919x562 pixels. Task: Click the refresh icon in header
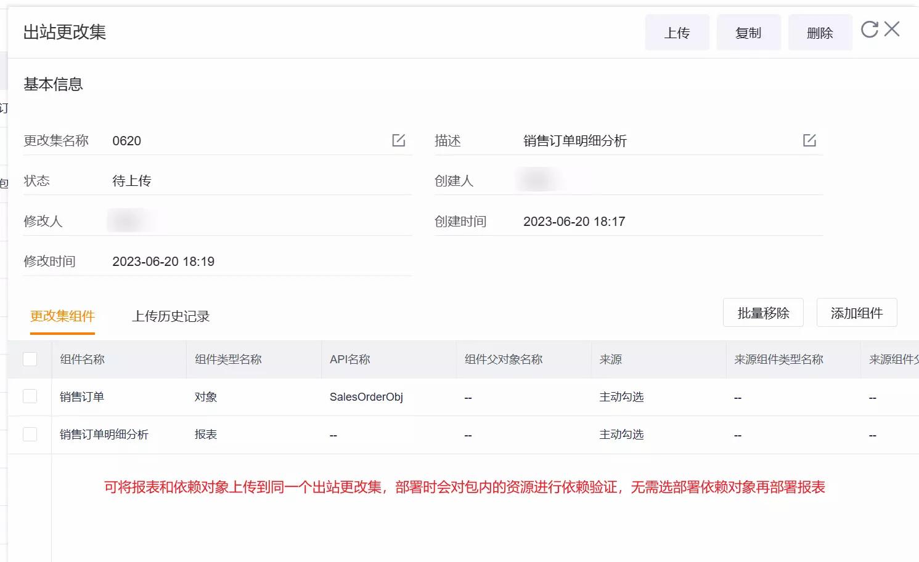coord(869,29)
